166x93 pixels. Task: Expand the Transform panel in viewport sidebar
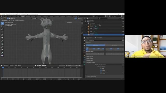[68, 22]
